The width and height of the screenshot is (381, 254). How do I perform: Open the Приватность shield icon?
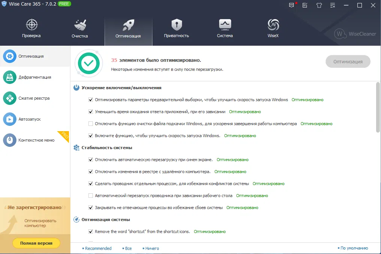pyautogui.click(x=177, y=25)
